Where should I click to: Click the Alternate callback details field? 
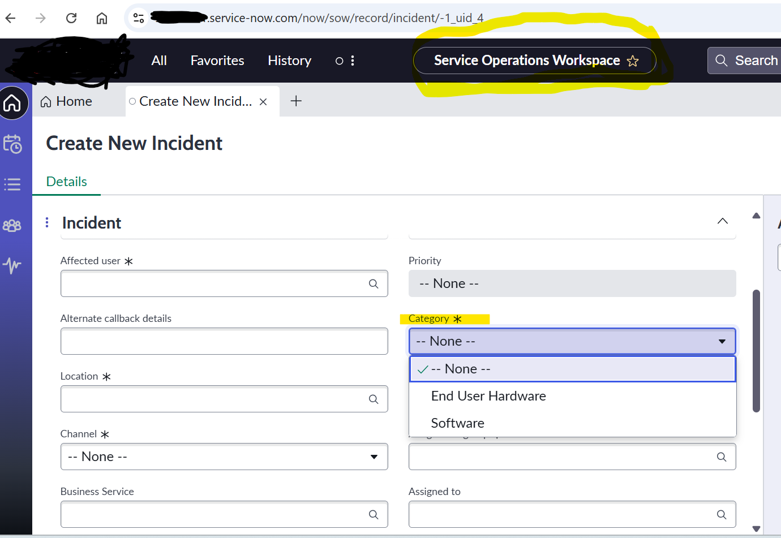click(x=224, y=341)
